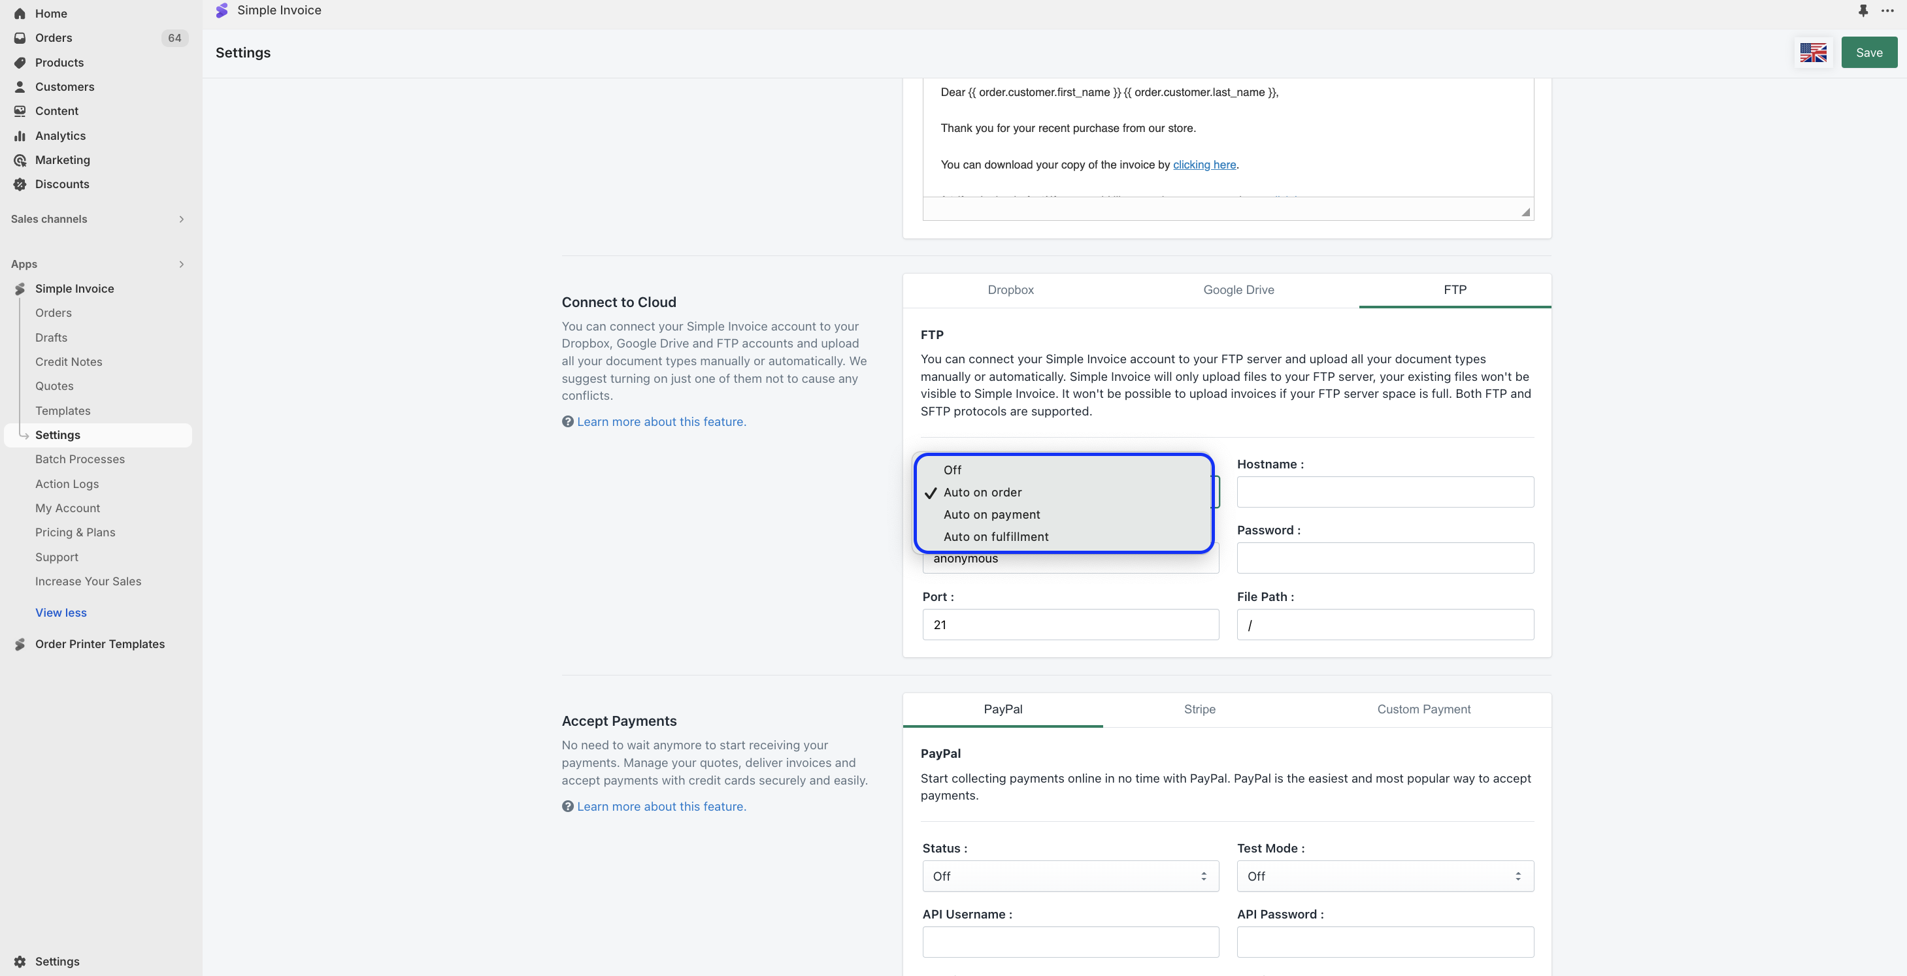
Task: Click the Products tag icon
Action: 20,62
